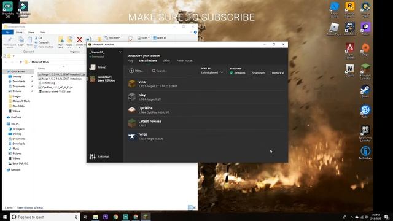This screenshot has width=393, height=221.
Task: Expand the account dropdown chevron
Action: (x=120, y=52)
